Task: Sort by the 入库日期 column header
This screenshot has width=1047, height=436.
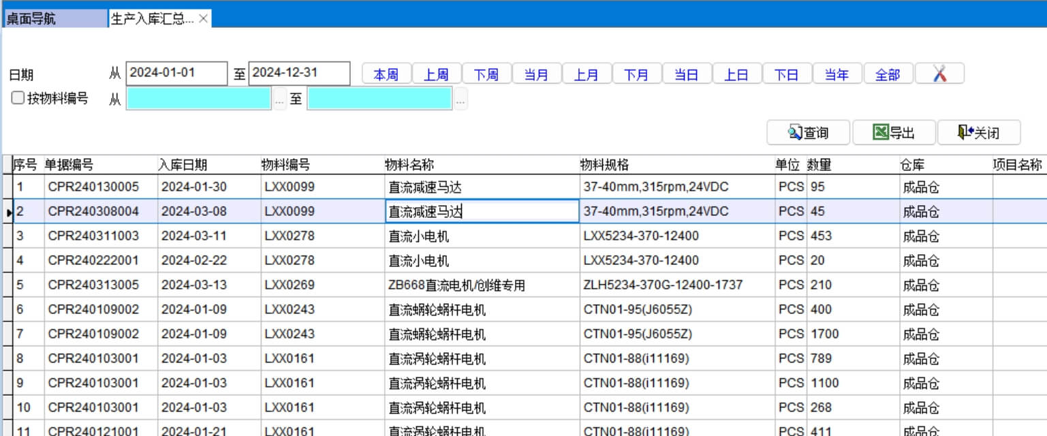Action: pos(183,165)
